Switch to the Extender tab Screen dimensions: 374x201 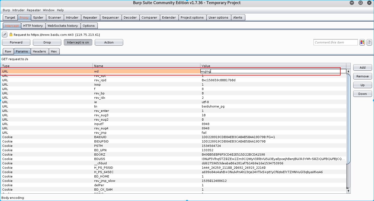[169, 18]
